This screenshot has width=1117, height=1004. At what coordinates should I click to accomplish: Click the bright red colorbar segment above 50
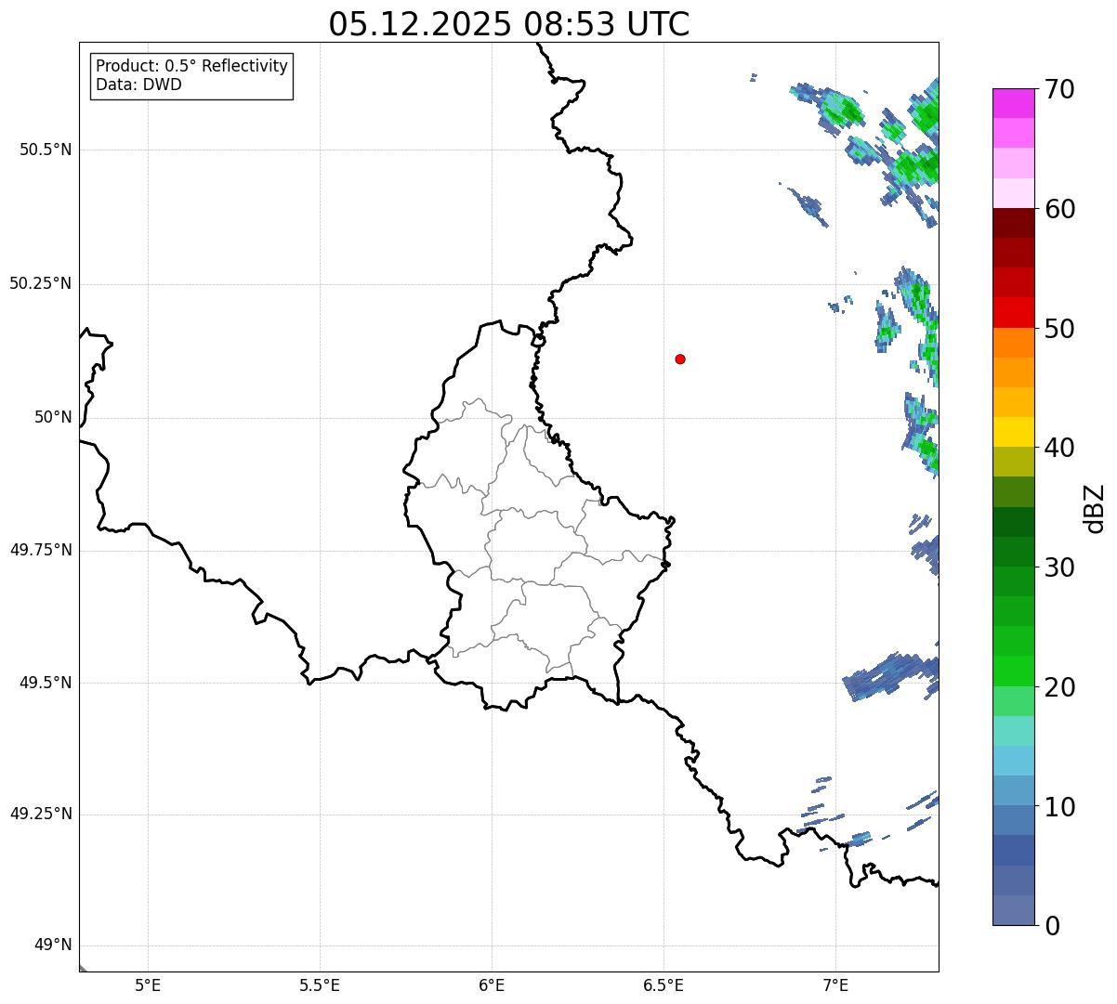(1013, 312)
